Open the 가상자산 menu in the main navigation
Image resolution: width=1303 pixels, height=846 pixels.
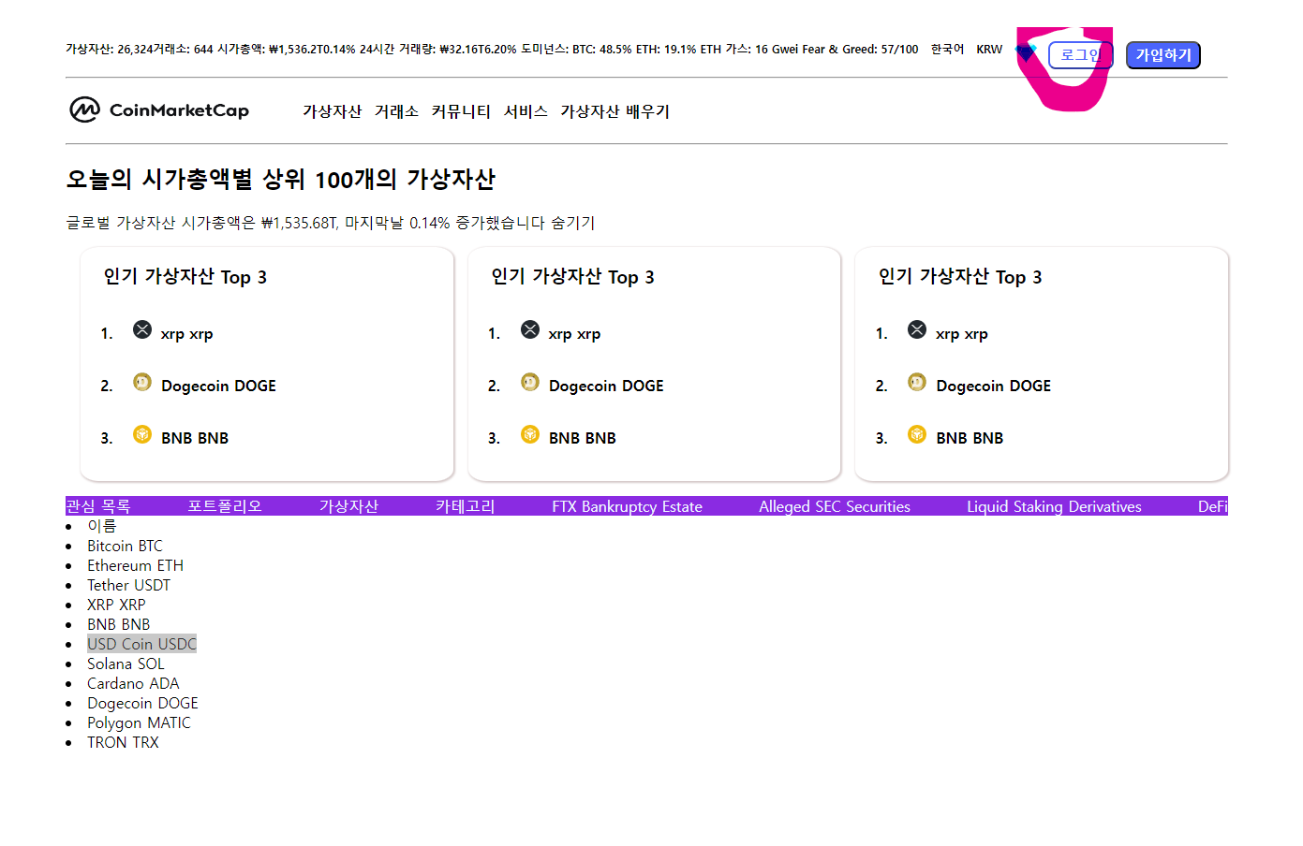point(332,111)
